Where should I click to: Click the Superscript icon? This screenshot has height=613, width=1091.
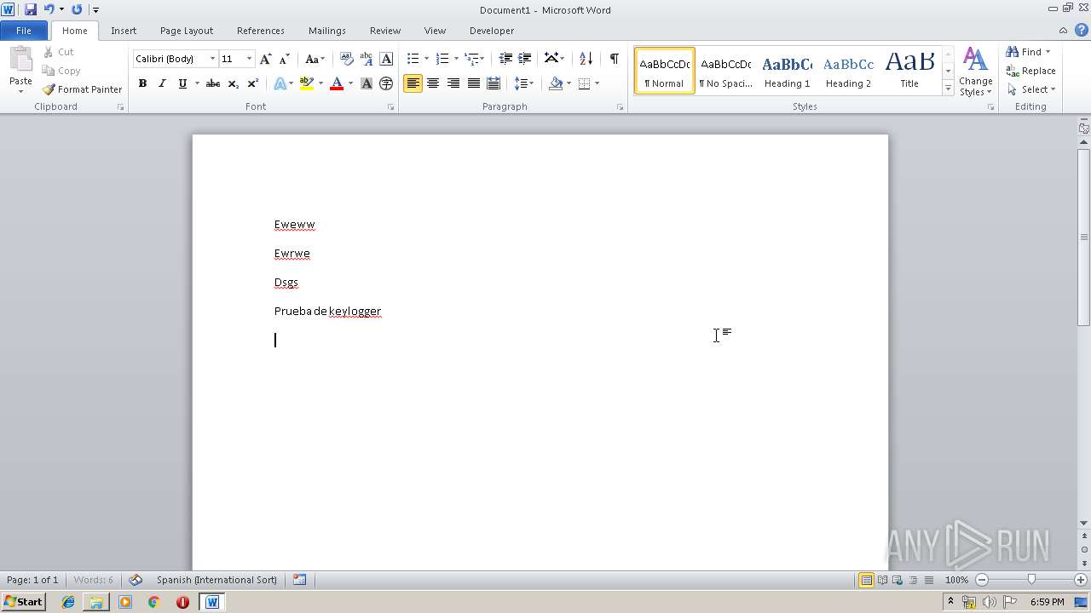pos(253,83)
